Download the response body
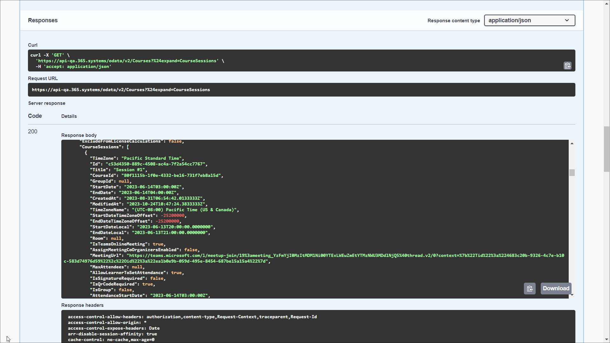610x343 pixels. pyautogui.click(x=556, y=288)
